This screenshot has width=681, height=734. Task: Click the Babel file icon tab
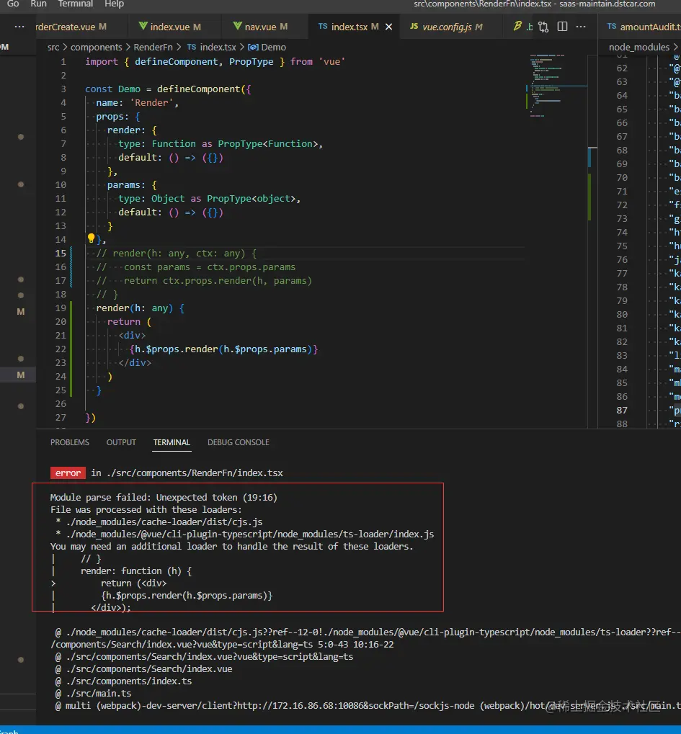pos(517,26)
